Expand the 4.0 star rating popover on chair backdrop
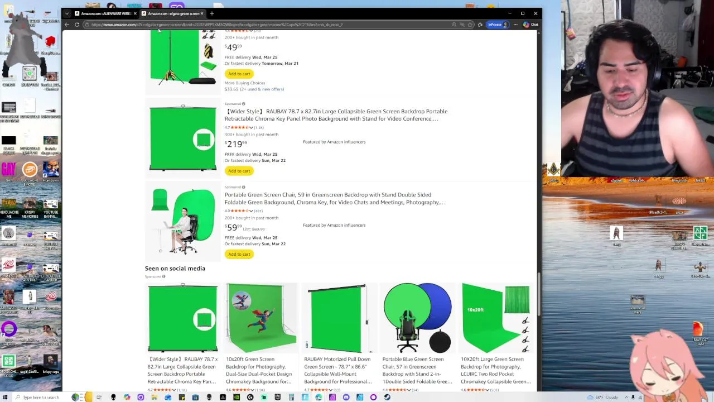 tap(252, 211)
